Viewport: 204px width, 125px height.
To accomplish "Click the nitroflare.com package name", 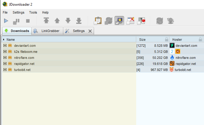I will (x=24, y=58).
